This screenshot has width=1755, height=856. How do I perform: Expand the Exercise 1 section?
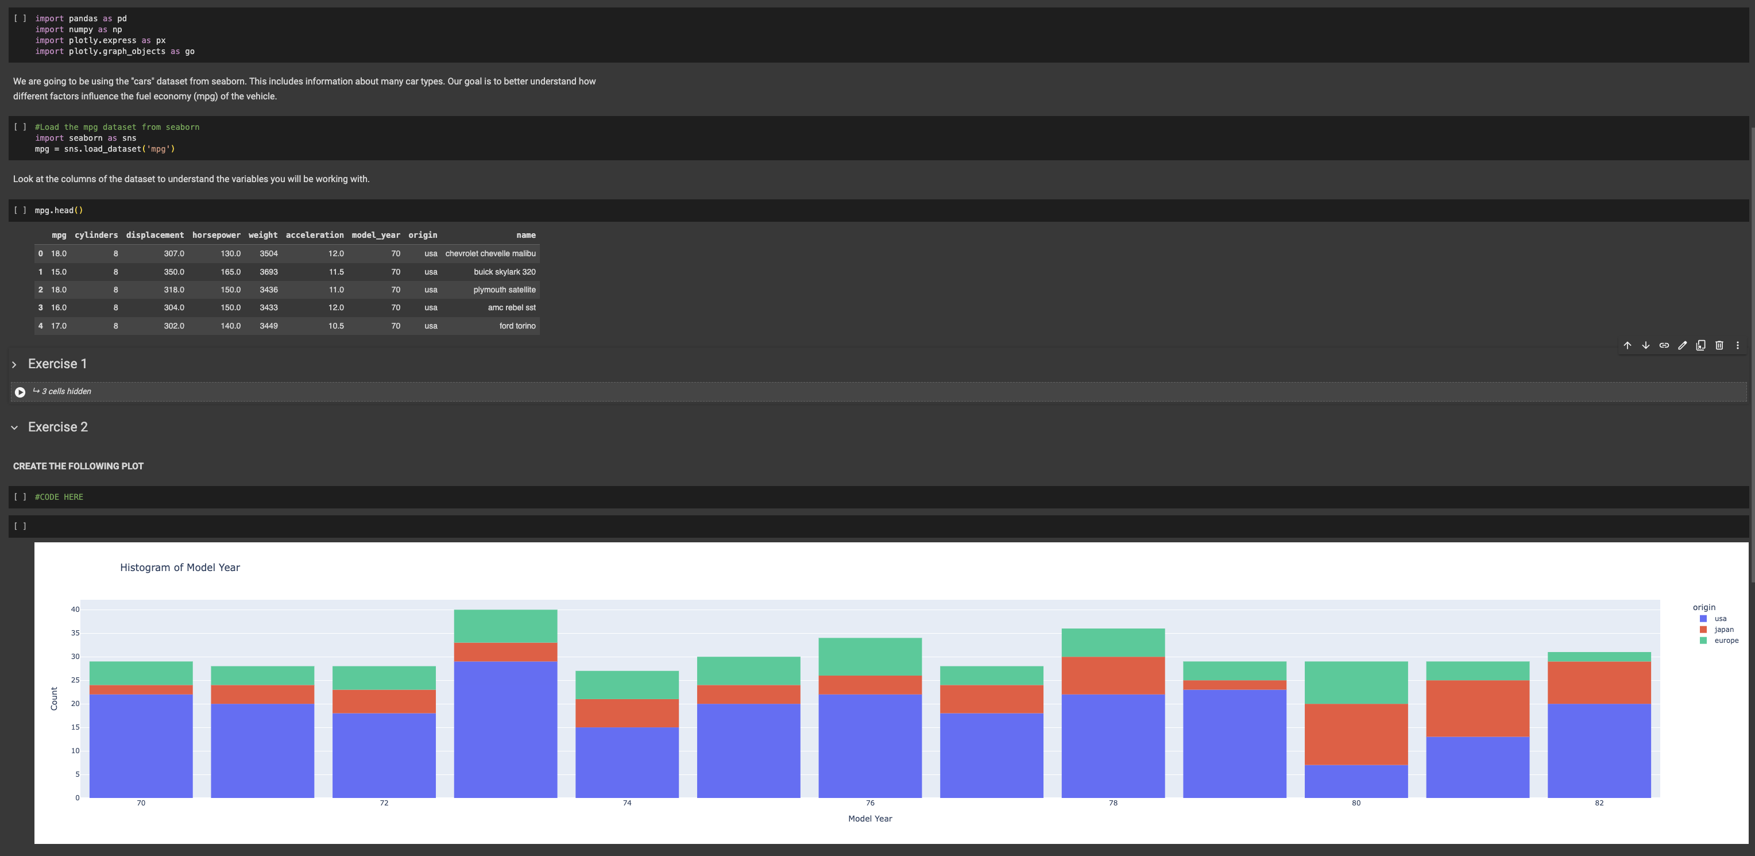[14, 365]
